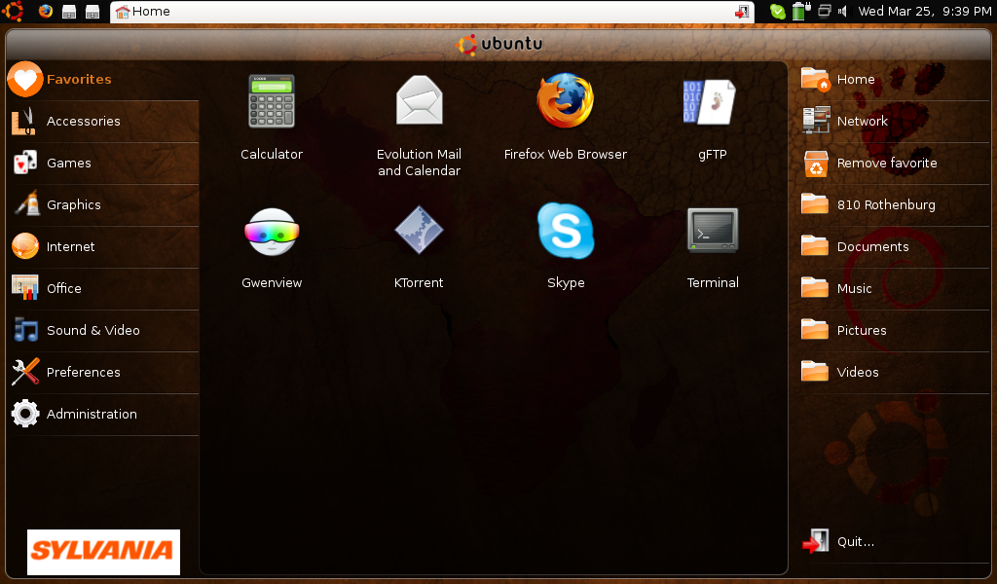997x584 pixels.
Task: Click the Quit... button
Action: (x=894, y=542)
